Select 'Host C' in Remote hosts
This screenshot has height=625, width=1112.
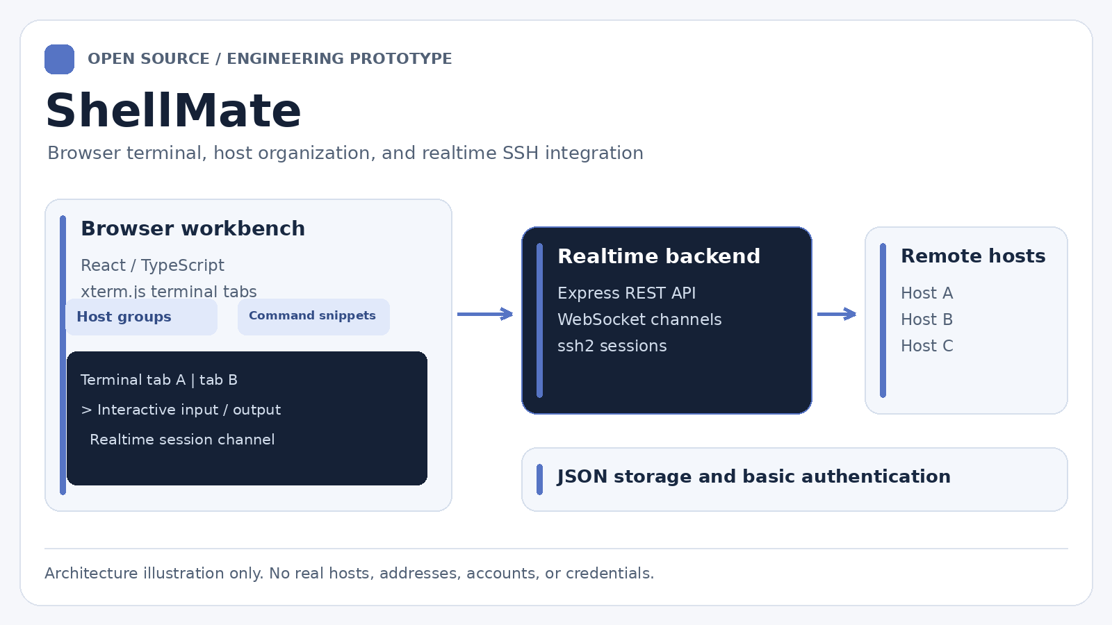point(926,346)
